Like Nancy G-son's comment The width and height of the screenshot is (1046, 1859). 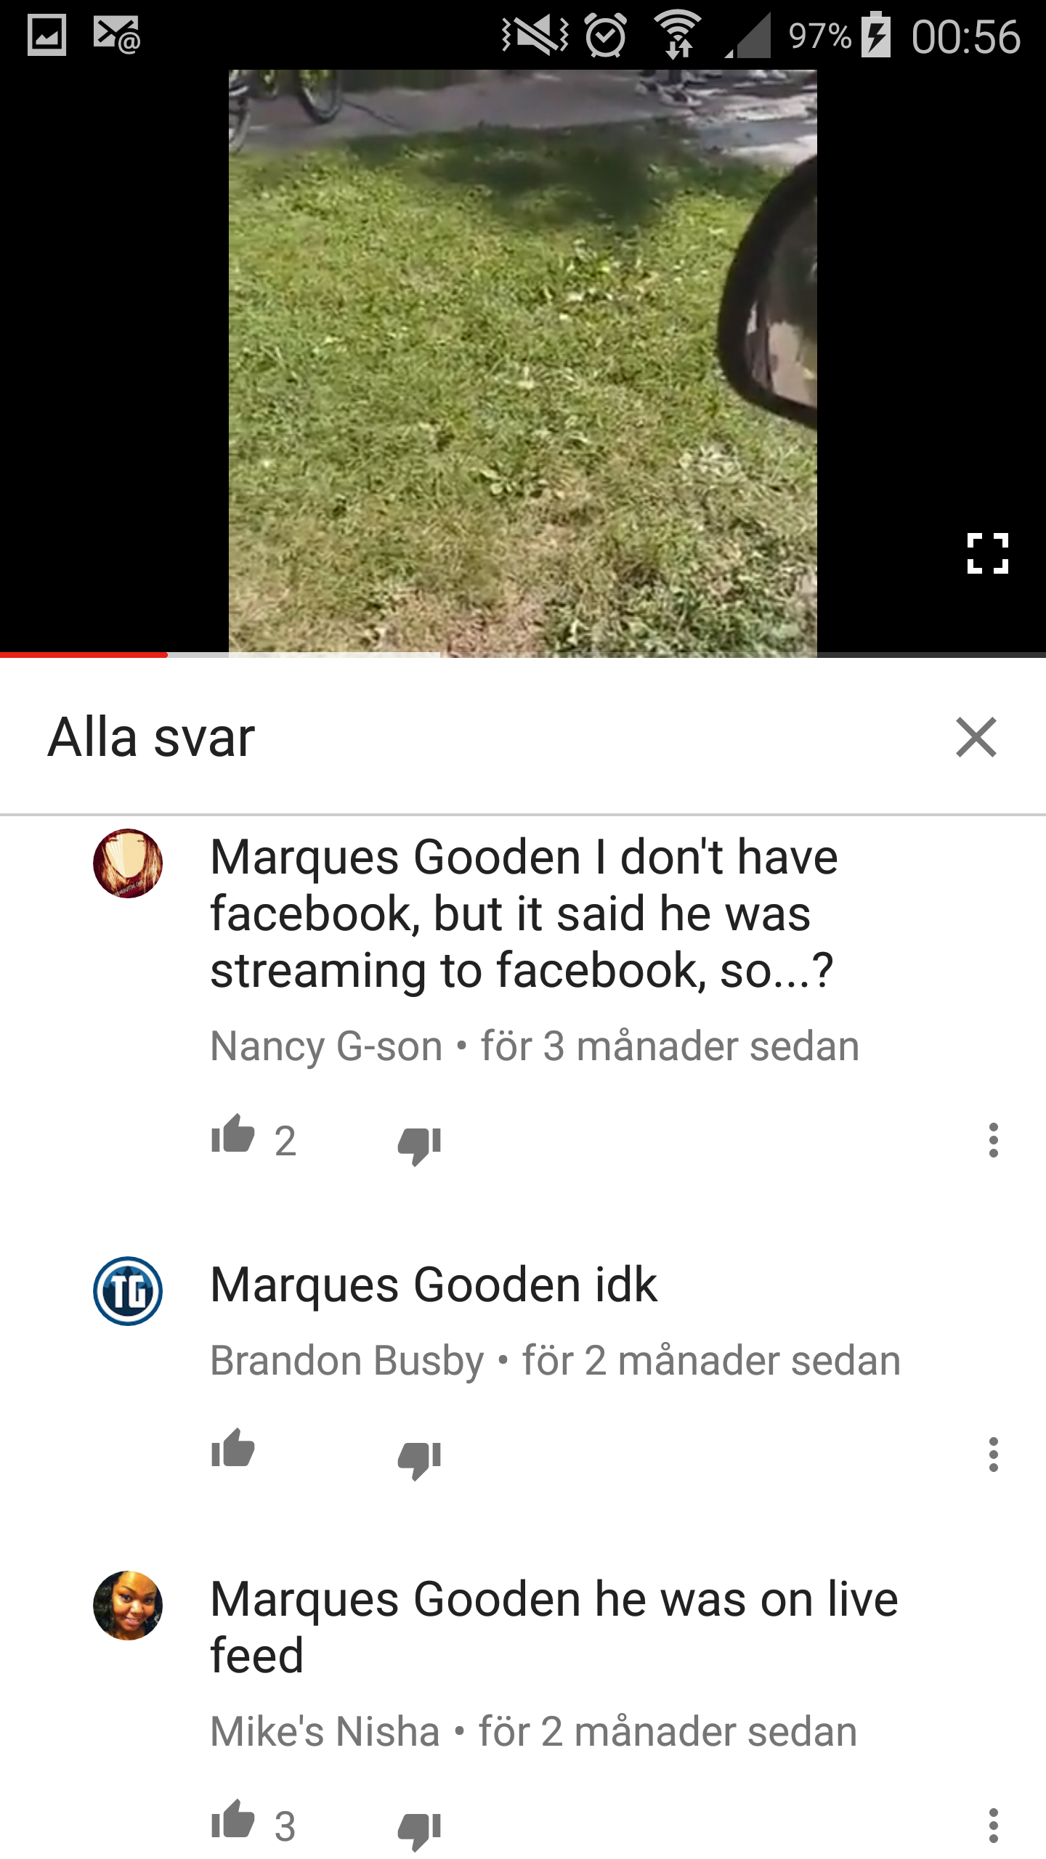tap(233, 1136)
